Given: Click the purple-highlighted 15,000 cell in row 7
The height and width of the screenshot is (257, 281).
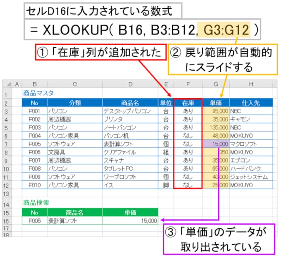Looking at the screenshot, I should [x=215, y=144].
